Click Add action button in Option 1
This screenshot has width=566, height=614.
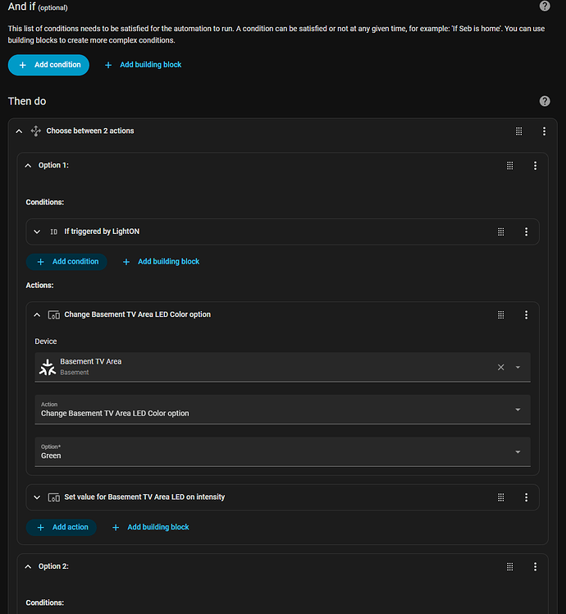[62, 527]
